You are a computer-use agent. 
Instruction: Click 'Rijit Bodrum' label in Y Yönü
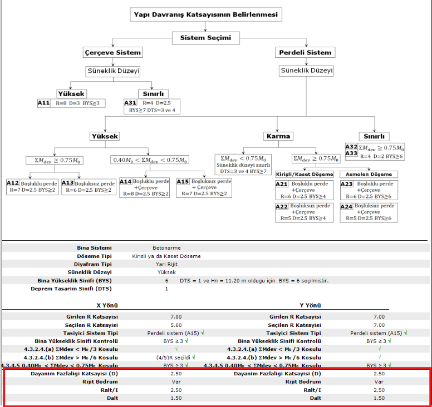303,381
